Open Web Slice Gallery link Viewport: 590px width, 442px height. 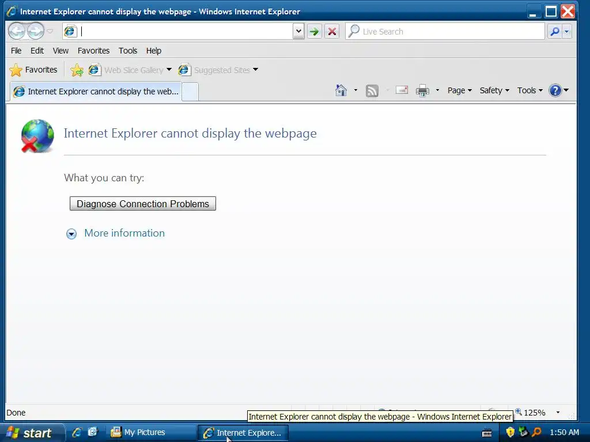126,70
